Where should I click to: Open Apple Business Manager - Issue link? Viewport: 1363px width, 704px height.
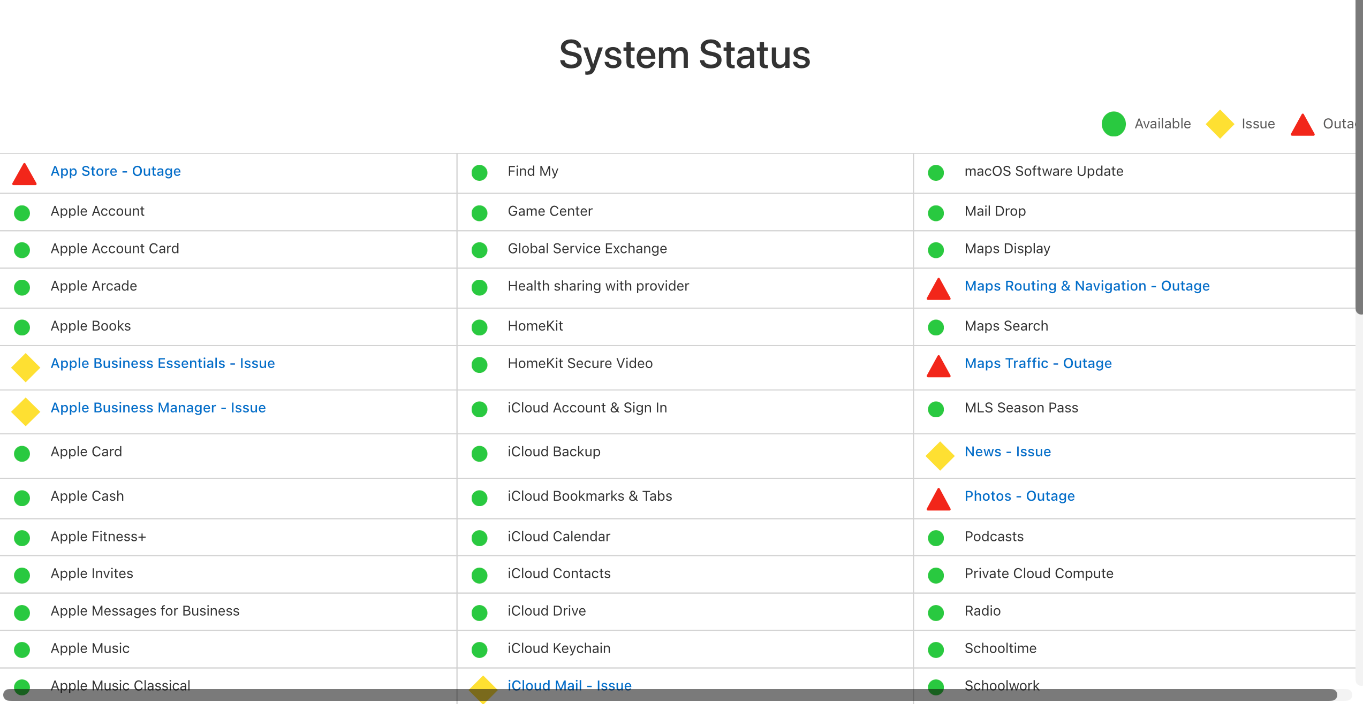(158, 408)
